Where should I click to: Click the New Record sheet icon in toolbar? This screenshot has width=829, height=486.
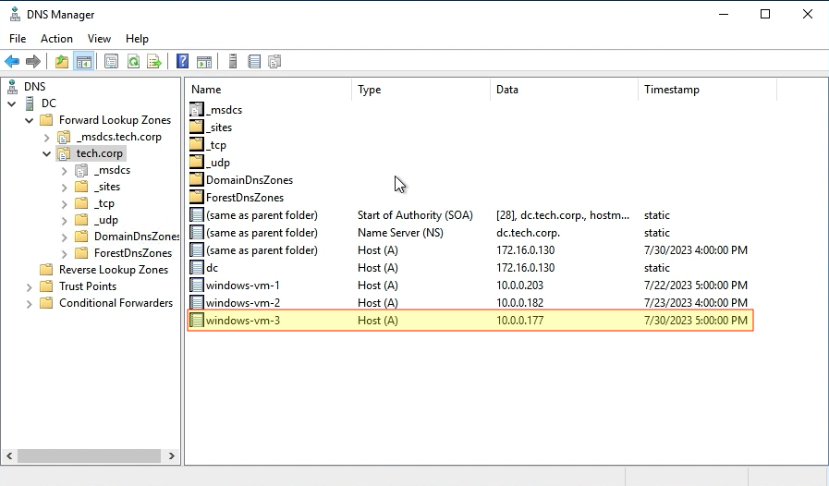click(x=253, y=62)
